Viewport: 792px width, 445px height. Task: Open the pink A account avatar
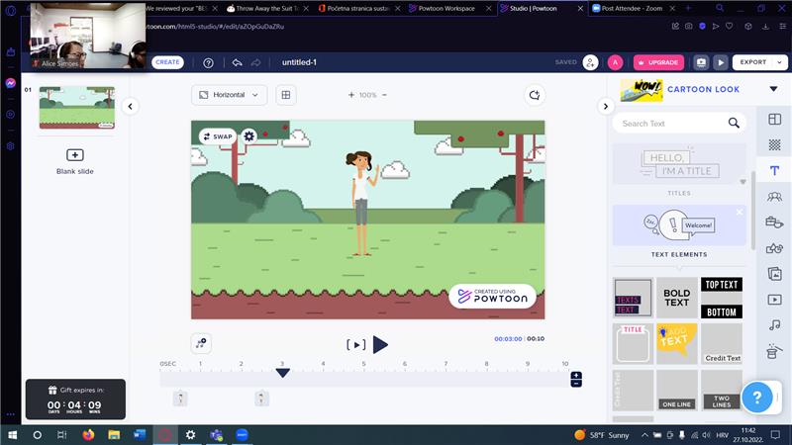(615, 62)
